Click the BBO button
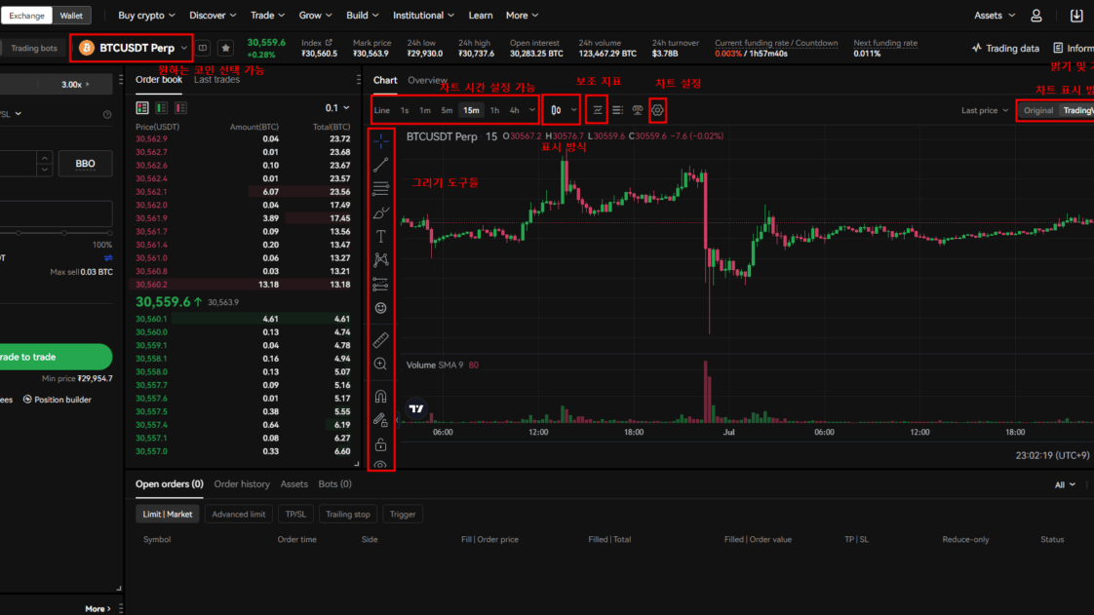Screen dimensions: 1094x615 (x=85, y=163)
